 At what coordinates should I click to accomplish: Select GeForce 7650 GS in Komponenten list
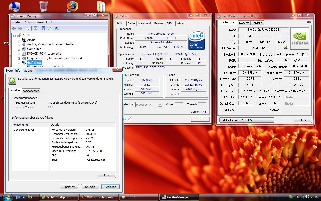24,130
